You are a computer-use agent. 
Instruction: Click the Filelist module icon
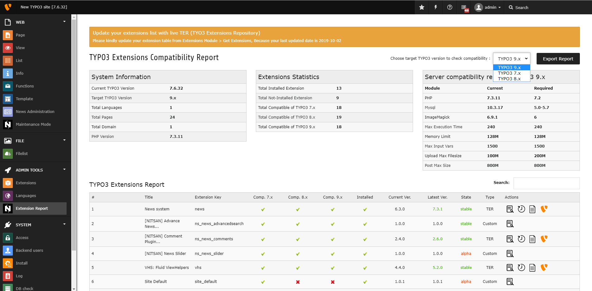(8, 154)
